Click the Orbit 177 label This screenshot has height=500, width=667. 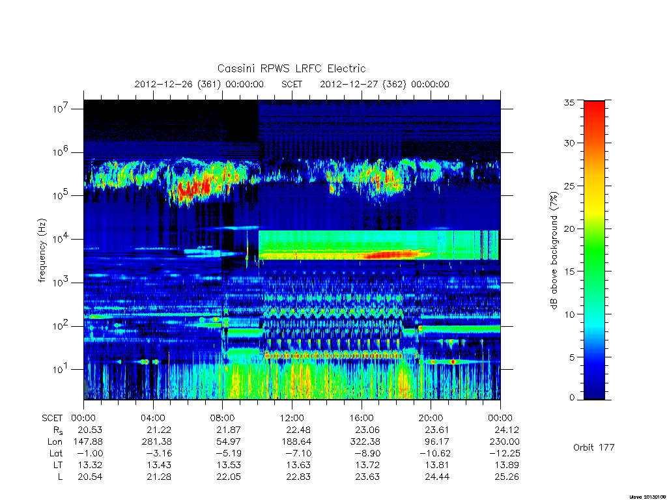(x=594, y=447)
